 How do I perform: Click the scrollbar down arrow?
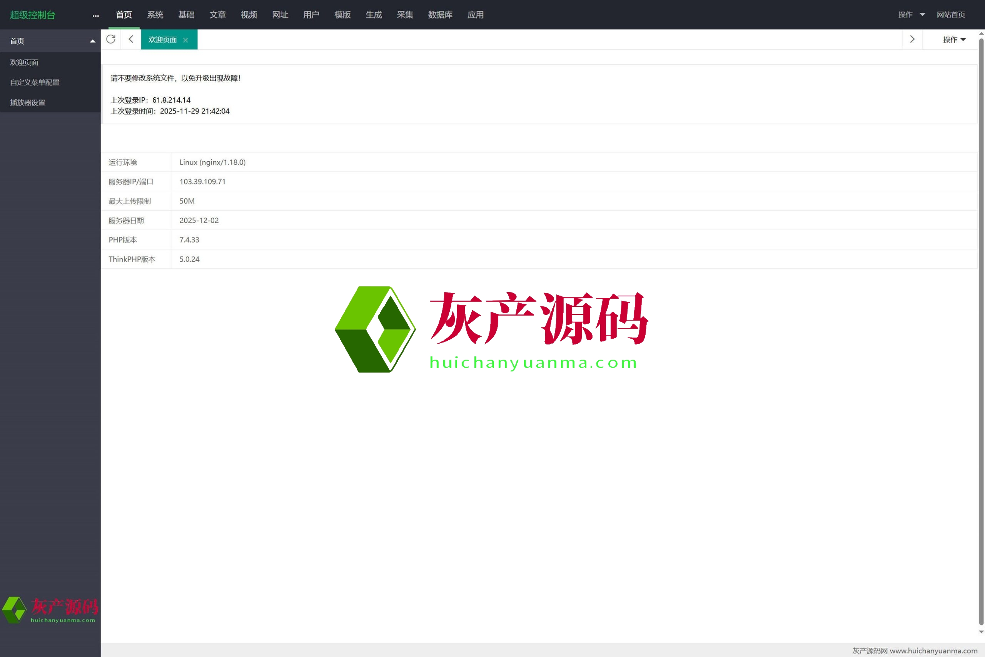click(981, 632)
